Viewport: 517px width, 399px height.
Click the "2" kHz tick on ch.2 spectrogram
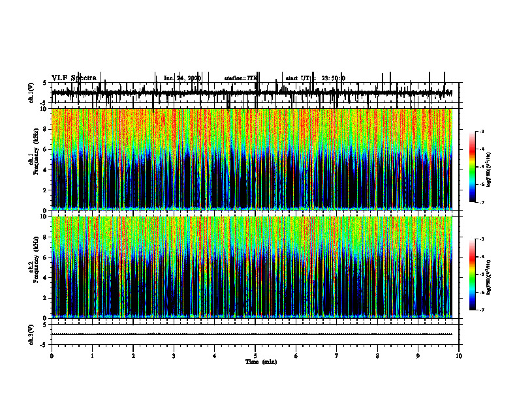pos(46,298)
